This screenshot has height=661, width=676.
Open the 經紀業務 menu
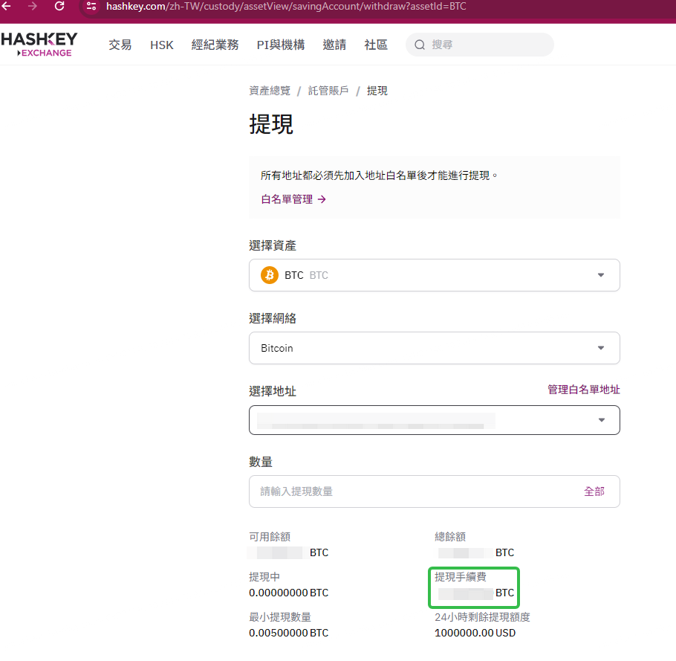coord(215,45)
